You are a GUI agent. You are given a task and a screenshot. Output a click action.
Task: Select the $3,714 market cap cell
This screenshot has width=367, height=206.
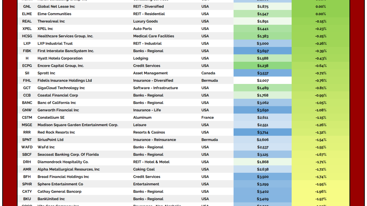pyautogui.click(x=263, y=132)
